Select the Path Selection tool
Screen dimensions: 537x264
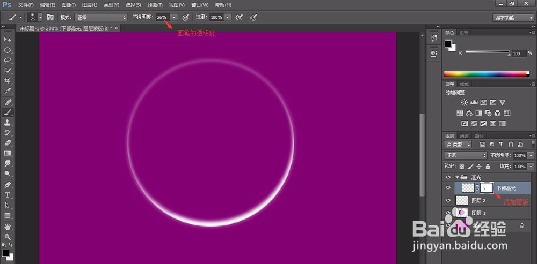click(x=7, y=205)
